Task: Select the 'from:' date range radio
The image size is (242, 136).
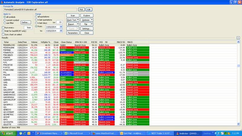Action: (x=36, y=26)
